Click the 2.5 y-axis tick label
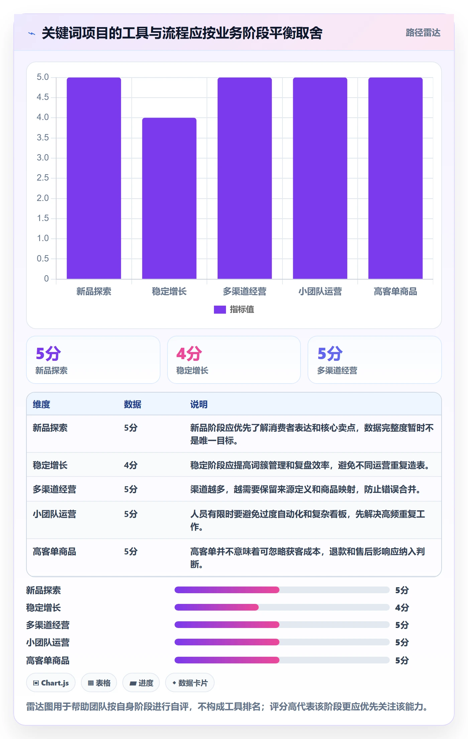This screenshot has width=468, height=739. tap(43, 178)
